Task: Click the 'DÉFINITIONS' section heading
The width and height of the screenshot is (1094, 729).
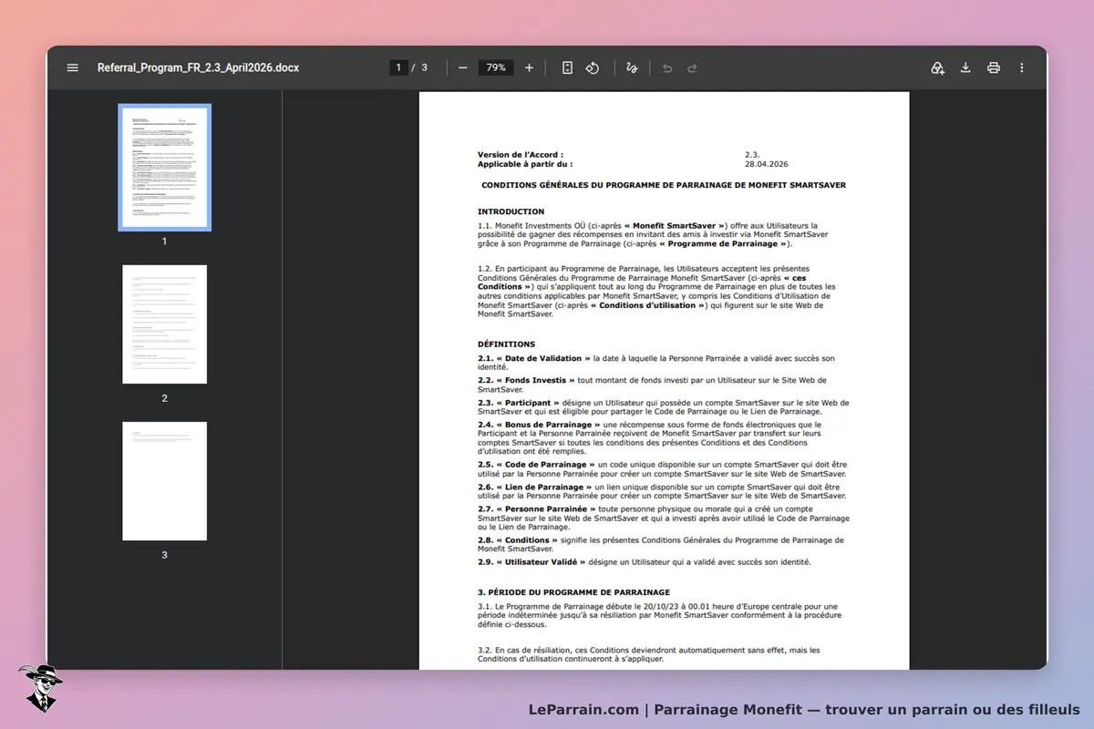Action: 506,344
